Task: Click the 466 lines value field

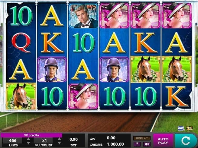Action: 13,140
